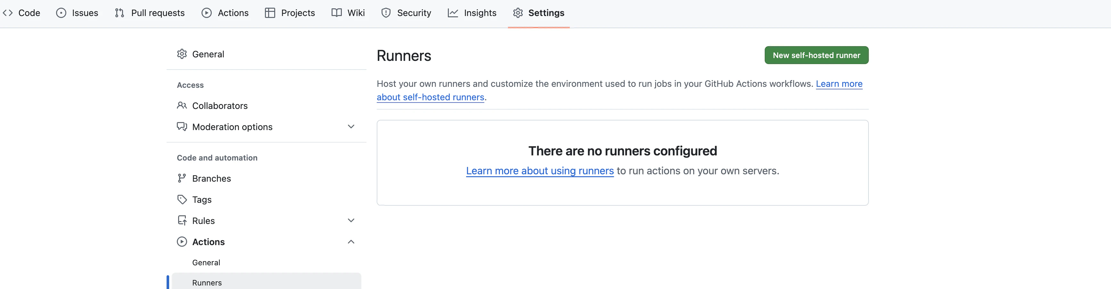Click the Insights graph icon
This screenshot has width=1111, height=289.
453,13
